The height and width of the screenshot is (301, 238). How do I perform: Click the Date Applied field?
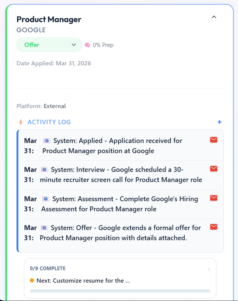(53, 63)
